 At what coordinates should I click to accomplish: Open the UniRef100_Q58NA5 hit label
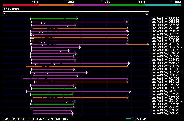pos(165,31)
